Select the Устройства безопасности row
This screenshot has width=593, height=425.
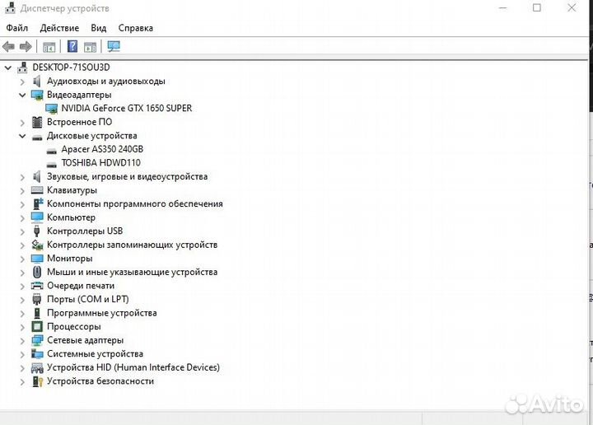[100, 381]
